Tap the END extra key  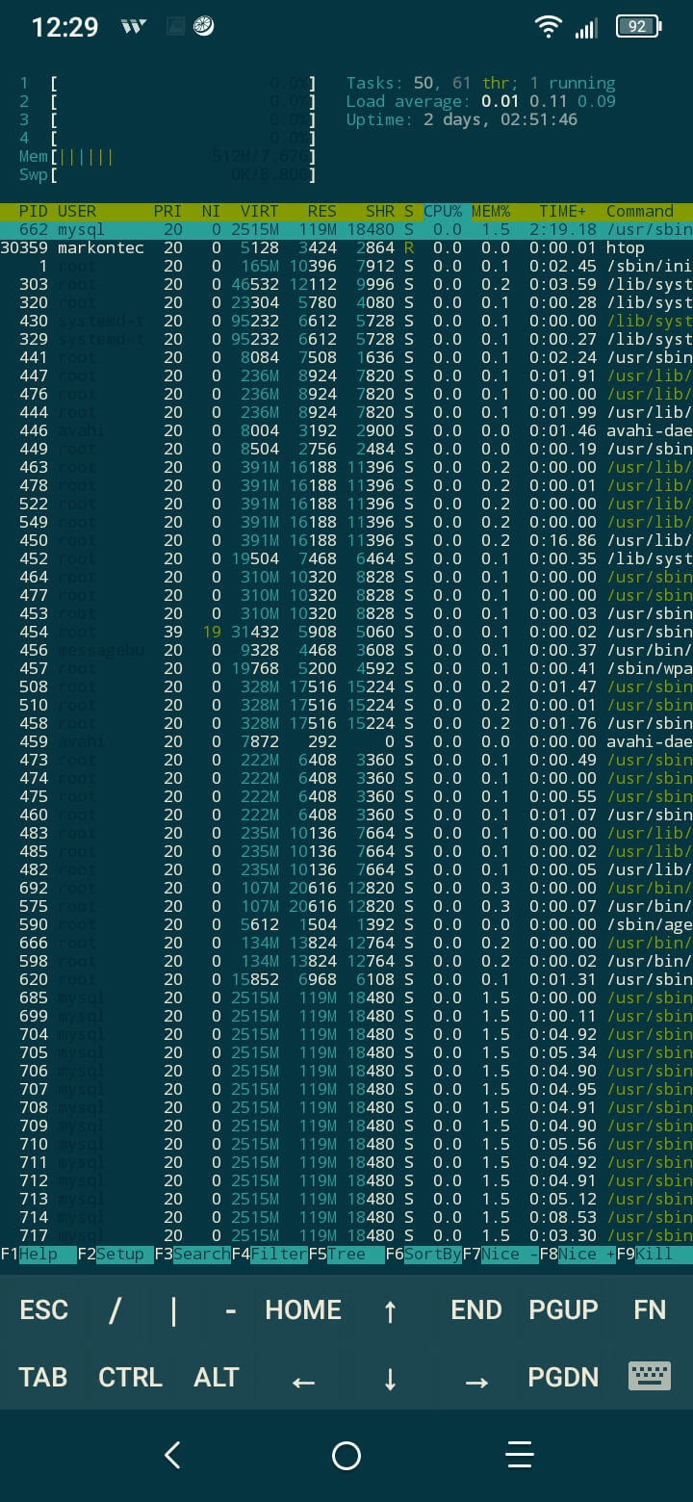coord(476,1309)
